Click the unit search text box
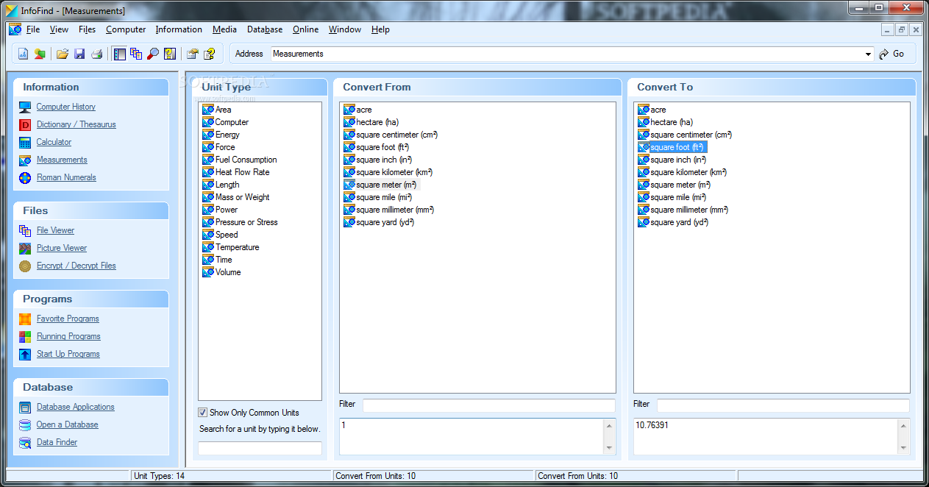Image resolution: width=929 pixels, height=487 pixels. (260, 448)
